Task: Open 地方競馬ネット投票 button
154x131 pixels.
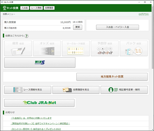Action: coord(112,77)
